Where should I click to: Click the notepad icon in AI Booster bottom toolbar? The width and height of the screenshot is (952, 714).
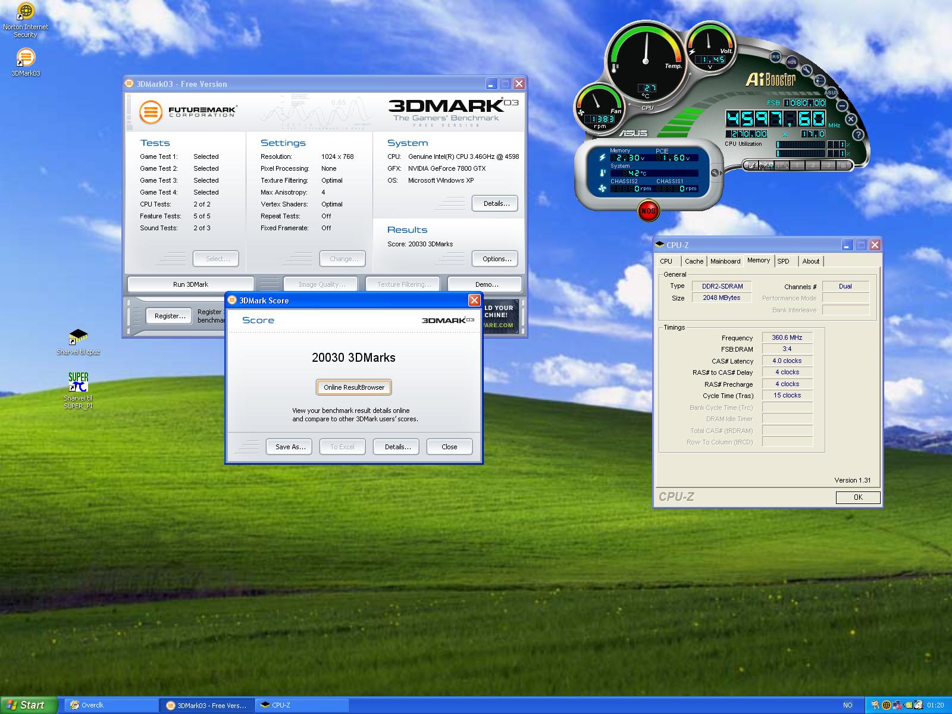click(x=751, y=165)
